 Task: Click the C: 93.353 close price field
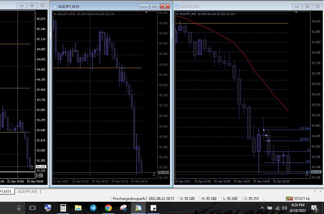[x=251, y=199]
